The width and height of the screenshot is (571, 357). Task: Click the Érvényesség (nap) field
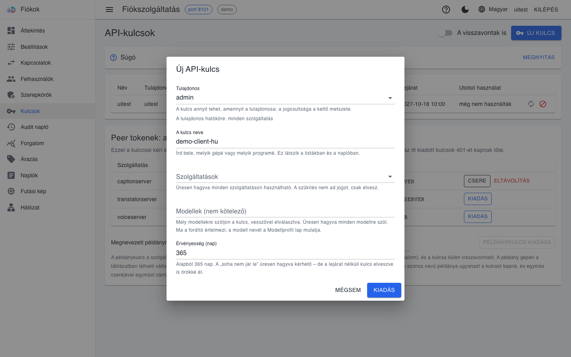(x=285, y=253)
